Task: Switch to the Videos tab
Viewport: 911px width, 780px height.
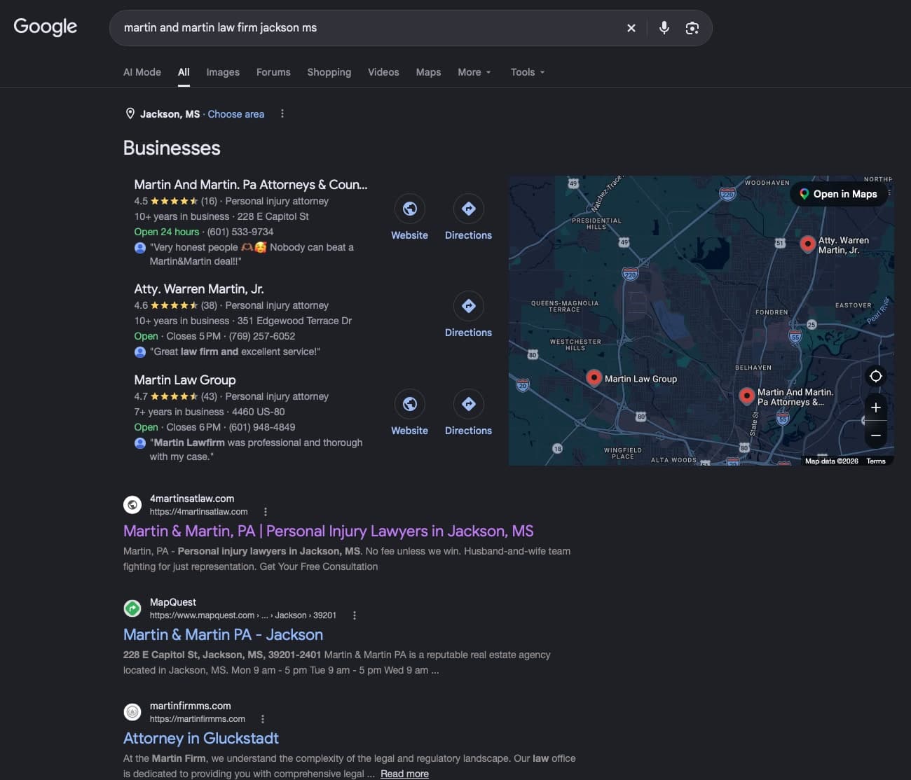Action: point(383,72)
